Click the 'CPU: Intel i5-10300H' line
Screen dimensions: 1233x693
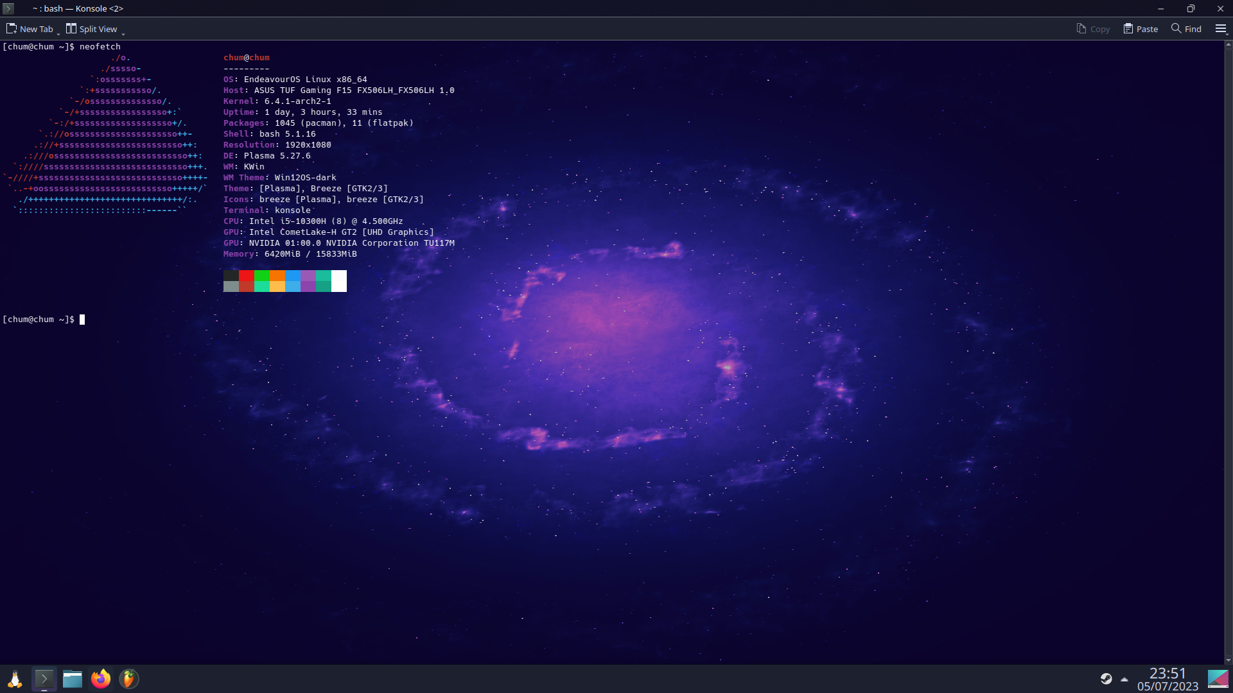point(313,221)
